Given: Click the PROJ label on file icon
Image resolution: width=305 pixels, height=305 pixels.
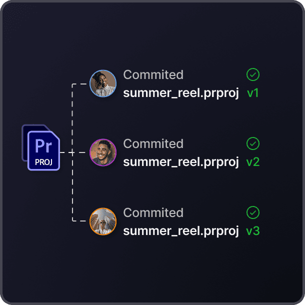Looking at the screenshot, I should [x=43, y=162].
